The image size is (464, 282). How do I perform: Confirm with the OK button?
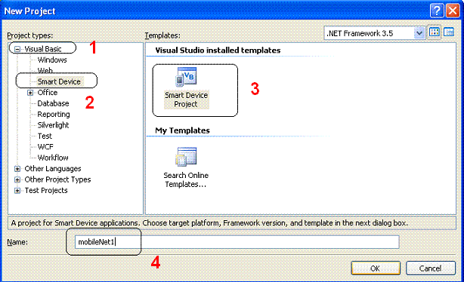(376, 268)
